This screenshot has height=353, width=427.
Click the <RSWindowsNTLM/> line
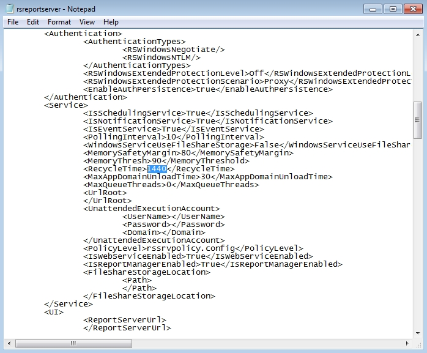(x=162, y=58)
